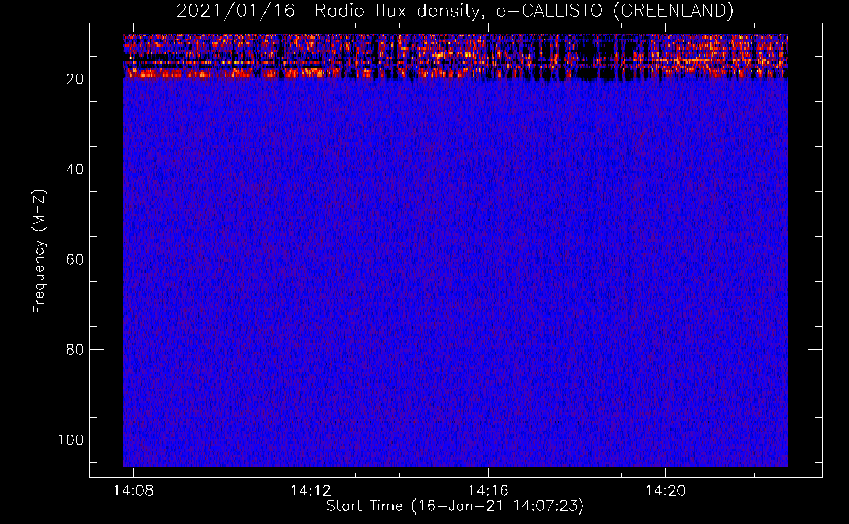The width and height of the screenshot is (849, 524).
Task: Click the 14:08 time tick label
Action: (x=134, y=491)
